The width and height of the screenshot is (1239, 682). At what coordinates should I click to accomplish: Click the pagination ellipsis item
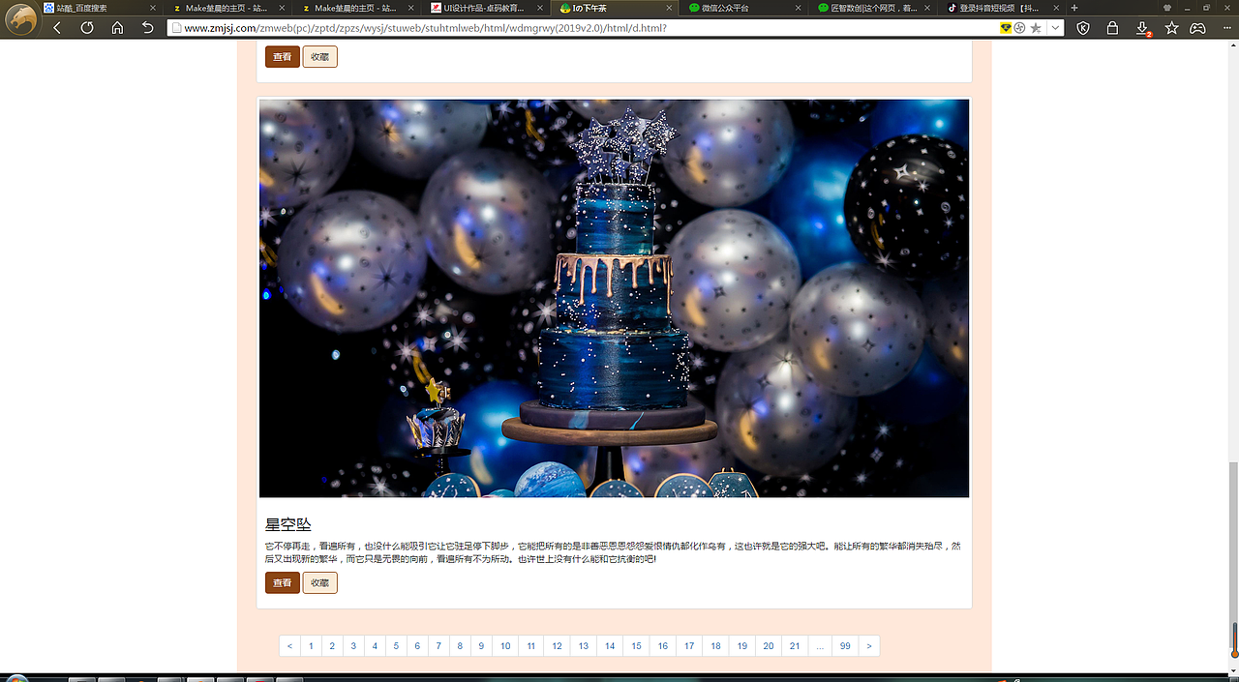tap(820, 646)
